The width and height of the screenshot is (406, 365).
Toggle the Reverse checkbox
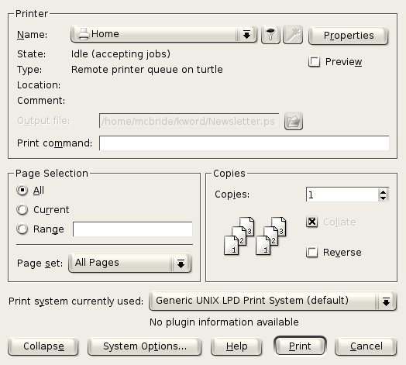pyautogui.click(x=311, y=252)
